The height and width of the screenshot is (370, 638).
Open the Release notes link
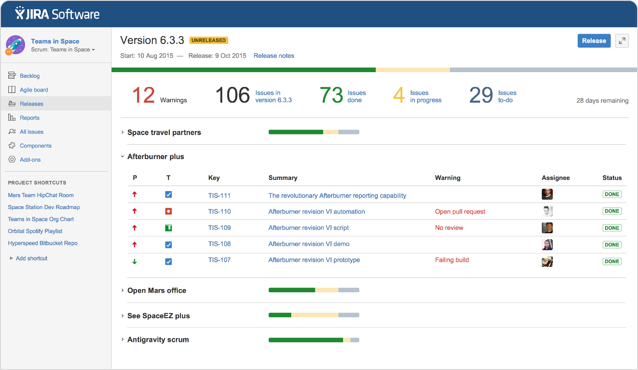[x=274, y=55]
